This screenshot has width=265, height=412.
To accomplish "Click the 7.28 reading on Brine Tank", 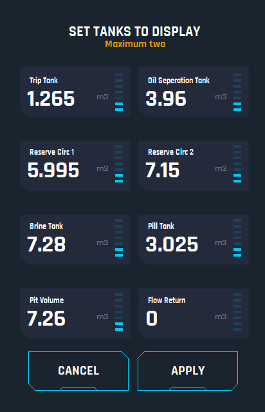I will [x=46, y=244].
